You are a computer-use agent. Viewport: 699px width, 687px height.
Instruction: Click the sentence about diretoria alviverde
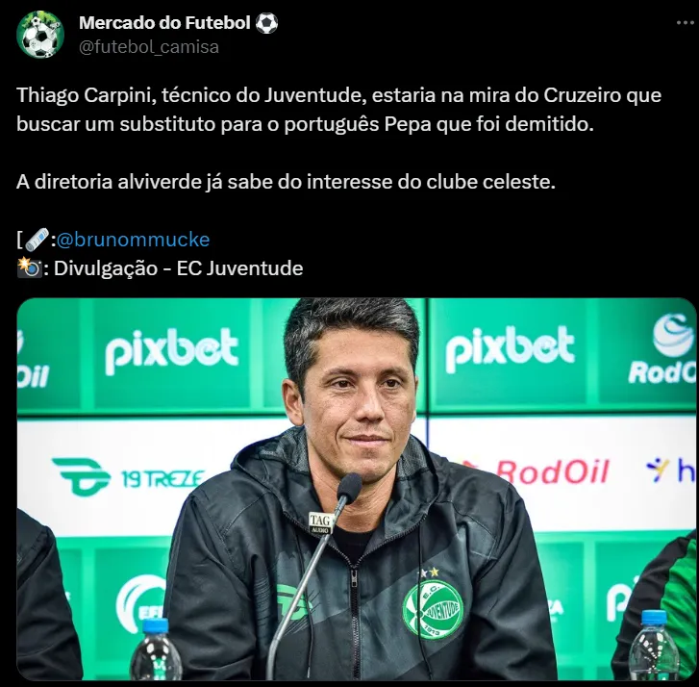[x=286, y=182]
